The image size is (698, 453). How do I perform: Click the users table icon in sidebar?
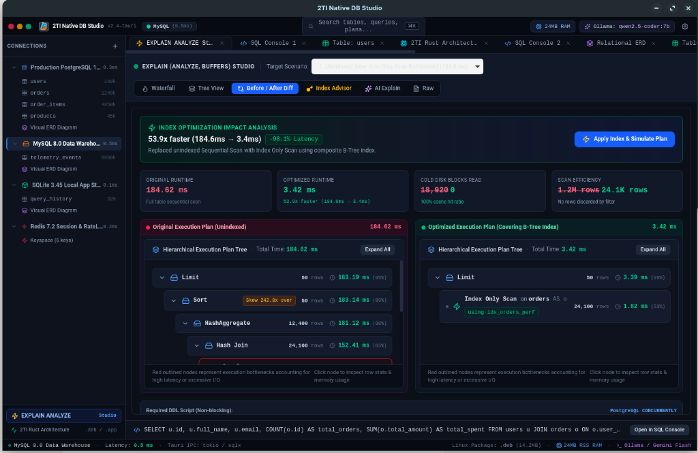point(25,82)
